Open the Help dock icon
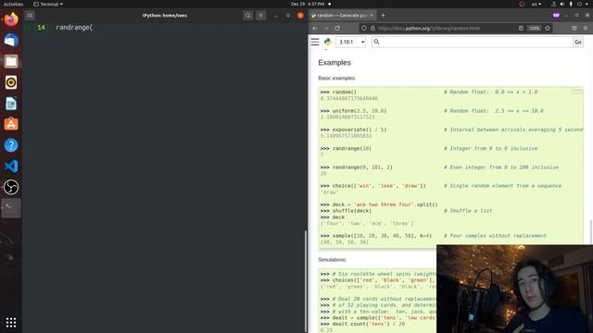Screen dimensions: 593x333 pyautogui.click(x=11, y=145)
